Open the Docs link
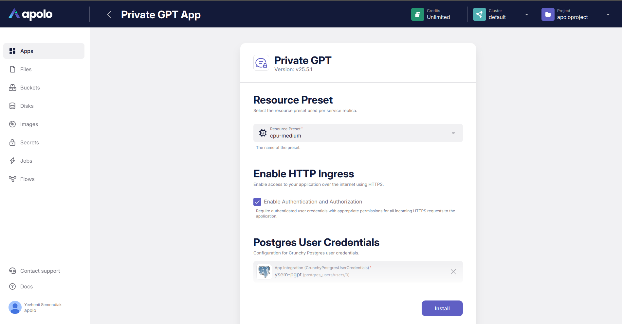622x324 pixels. [x=26, y=286]
